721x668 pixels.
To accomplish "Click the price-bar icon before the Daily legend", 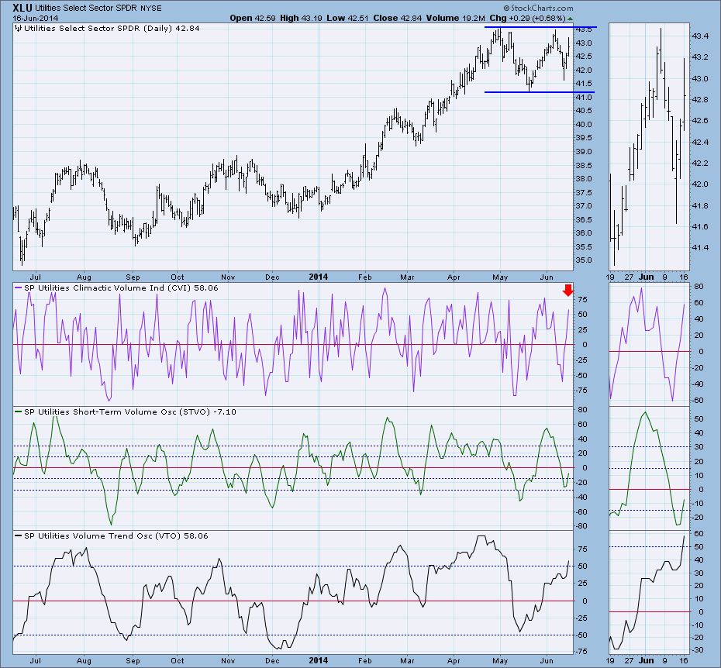I will tap(18, 28).
